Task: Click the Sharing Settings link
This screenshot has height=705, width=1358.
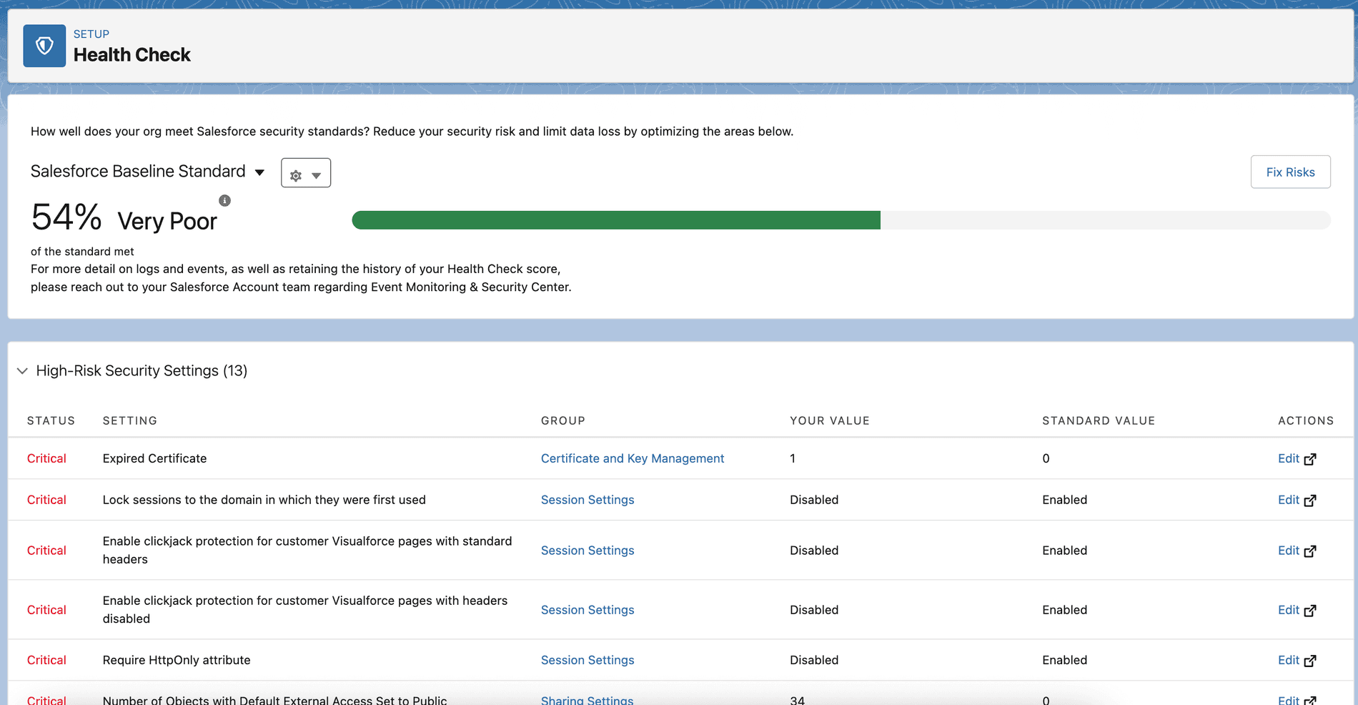Action: 588,699
